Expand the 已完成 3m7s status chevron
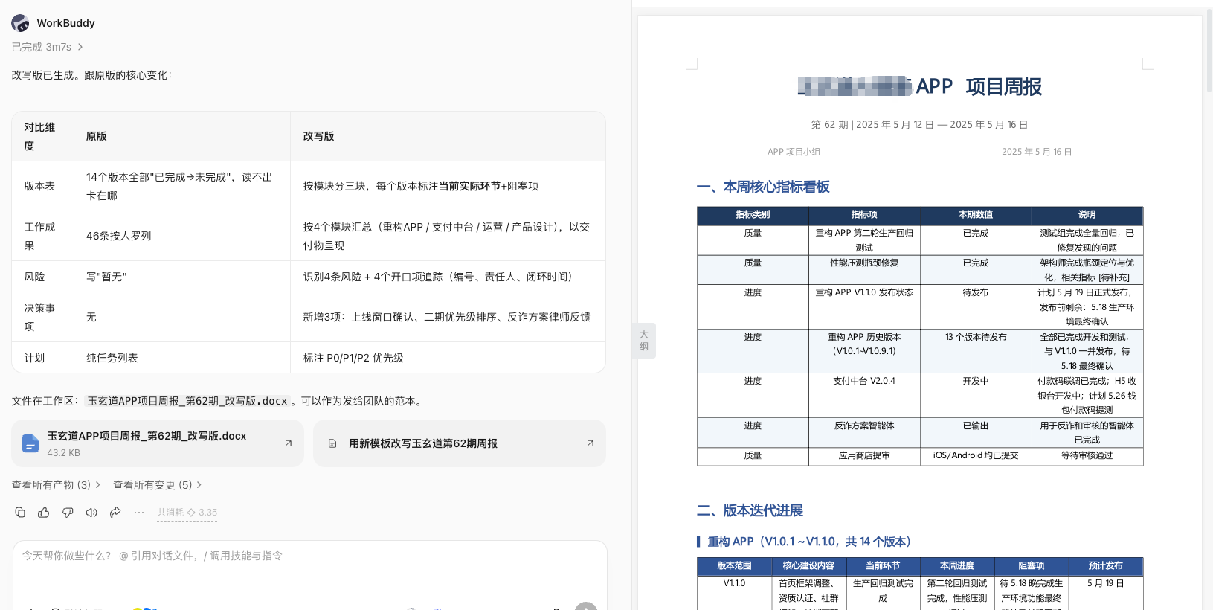1213x610 pixels. click(80, 47)
